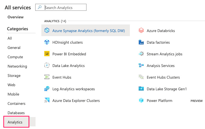Select the General category
This screenshot has width=205, height=129.
point(14,47)
